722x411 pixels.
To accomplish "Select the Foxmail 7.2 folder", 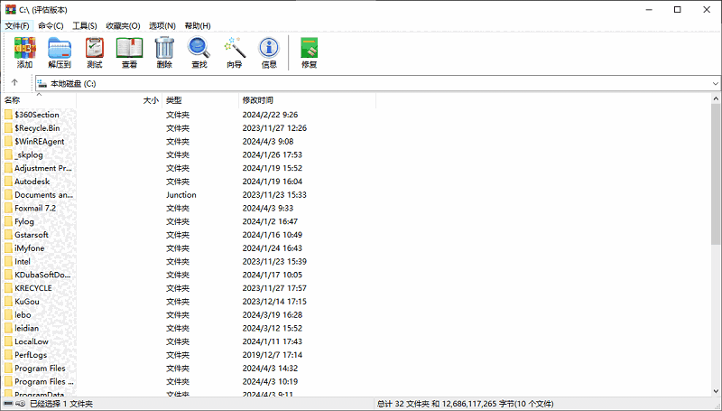I will [35, 208].
